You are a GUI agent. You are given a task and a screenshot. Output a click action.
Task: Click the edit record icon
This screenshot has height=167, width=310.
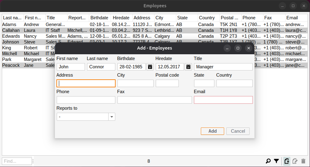(295, 161)
